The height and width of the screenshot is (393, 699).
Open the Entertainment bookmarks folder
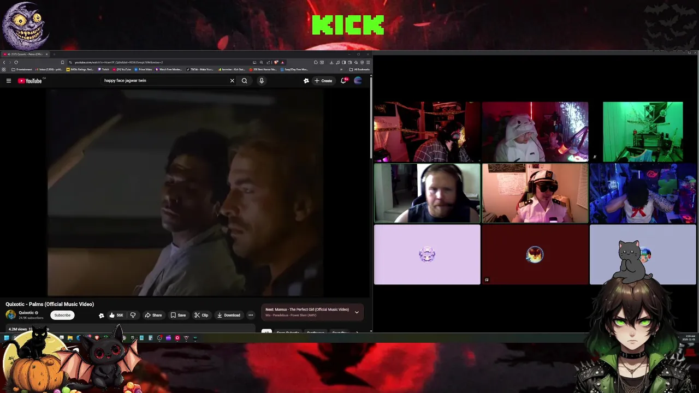click(22, 69)
